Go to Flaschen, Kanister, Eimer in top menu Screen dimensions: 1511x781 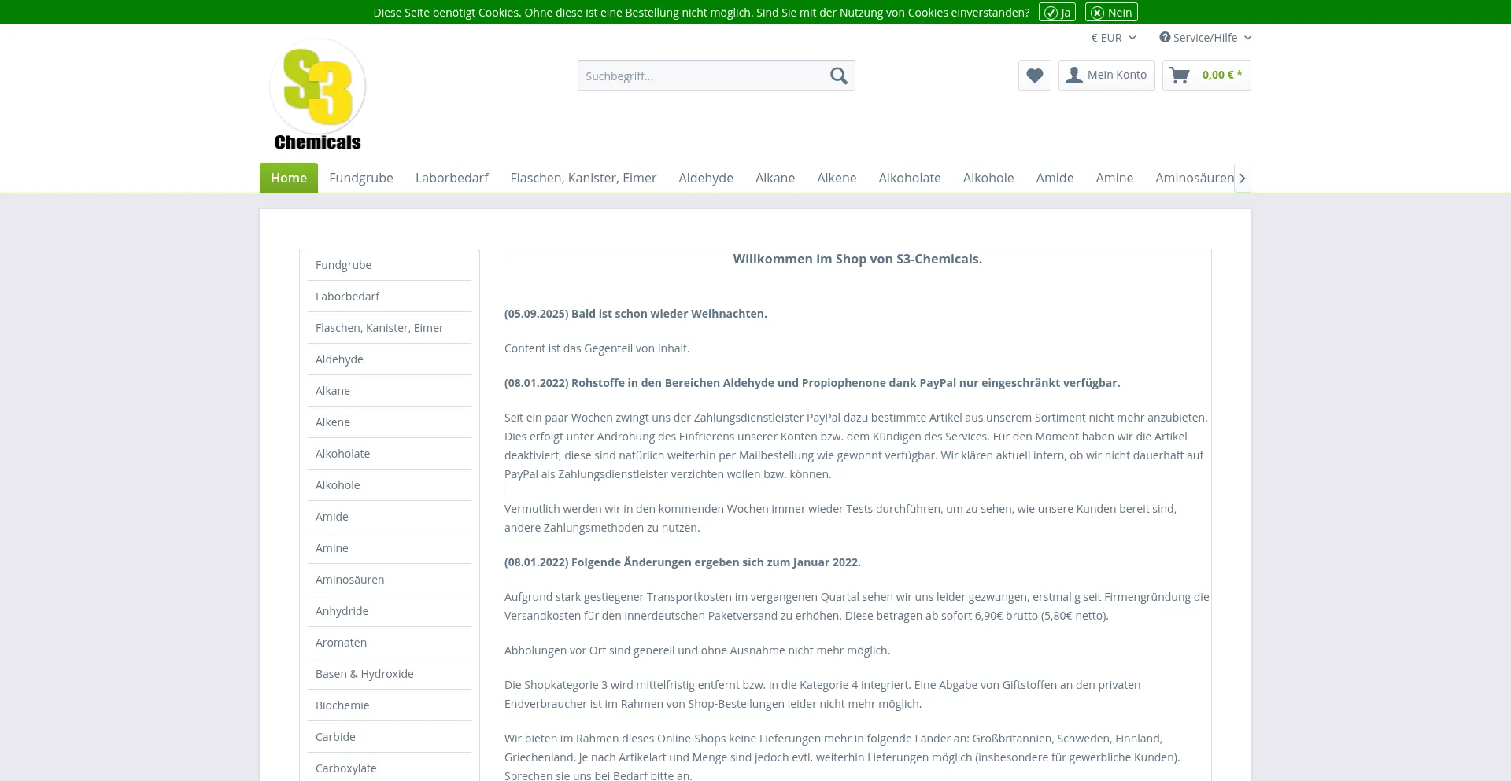[582, 178]
